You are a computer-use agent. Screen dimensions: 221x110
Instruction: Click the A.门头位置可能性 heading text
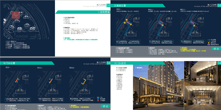10,106
